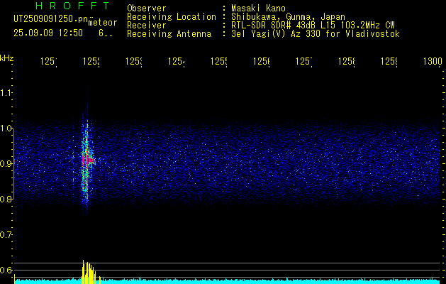Click the 1.0 frequency axis label
This screenshot has height=284, width=446.
coord(6,129)
